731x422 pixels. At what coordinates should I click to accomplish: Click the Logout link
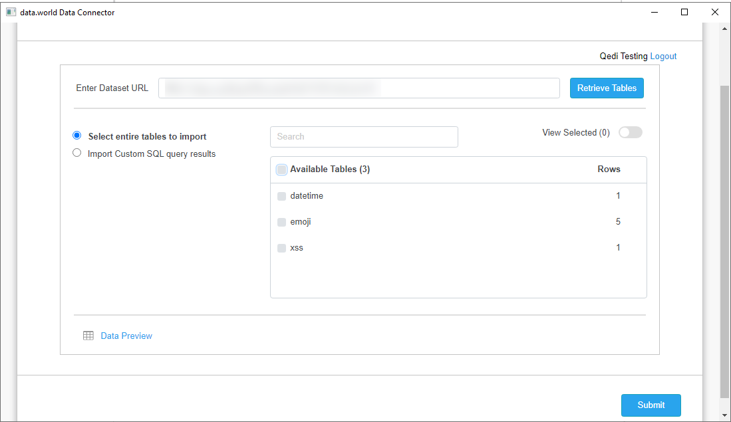click(663, 56)
